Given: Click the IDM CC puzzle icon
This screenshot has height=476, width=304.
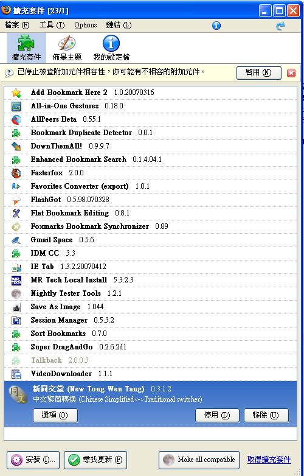Looking at the screenshot, I should (x=16, y=253).
